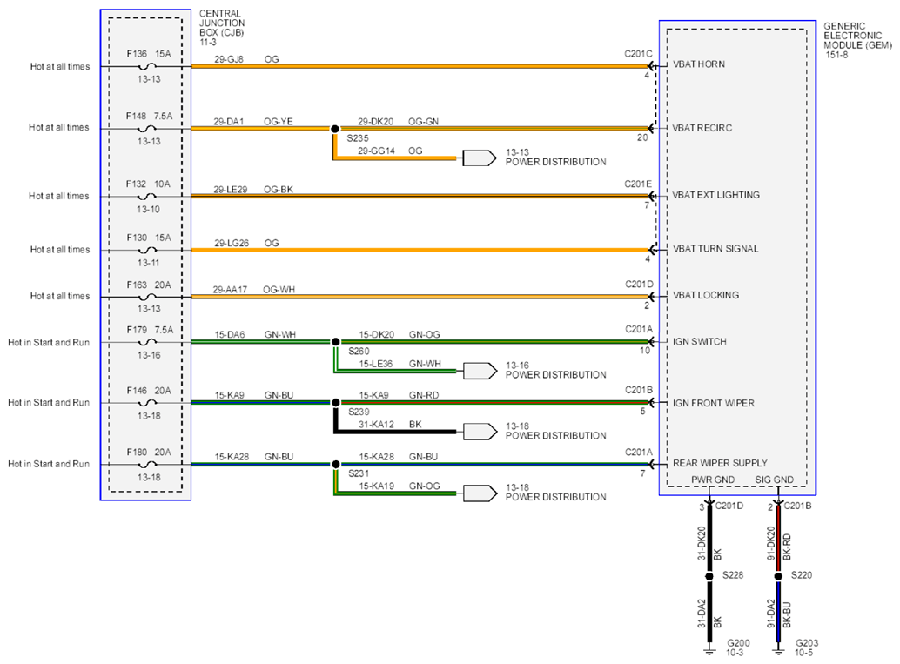The height and width of the screenshot is (664, 900).
Task: Select the F180 20A fuse symbol
Action: (x=147, y=465)
